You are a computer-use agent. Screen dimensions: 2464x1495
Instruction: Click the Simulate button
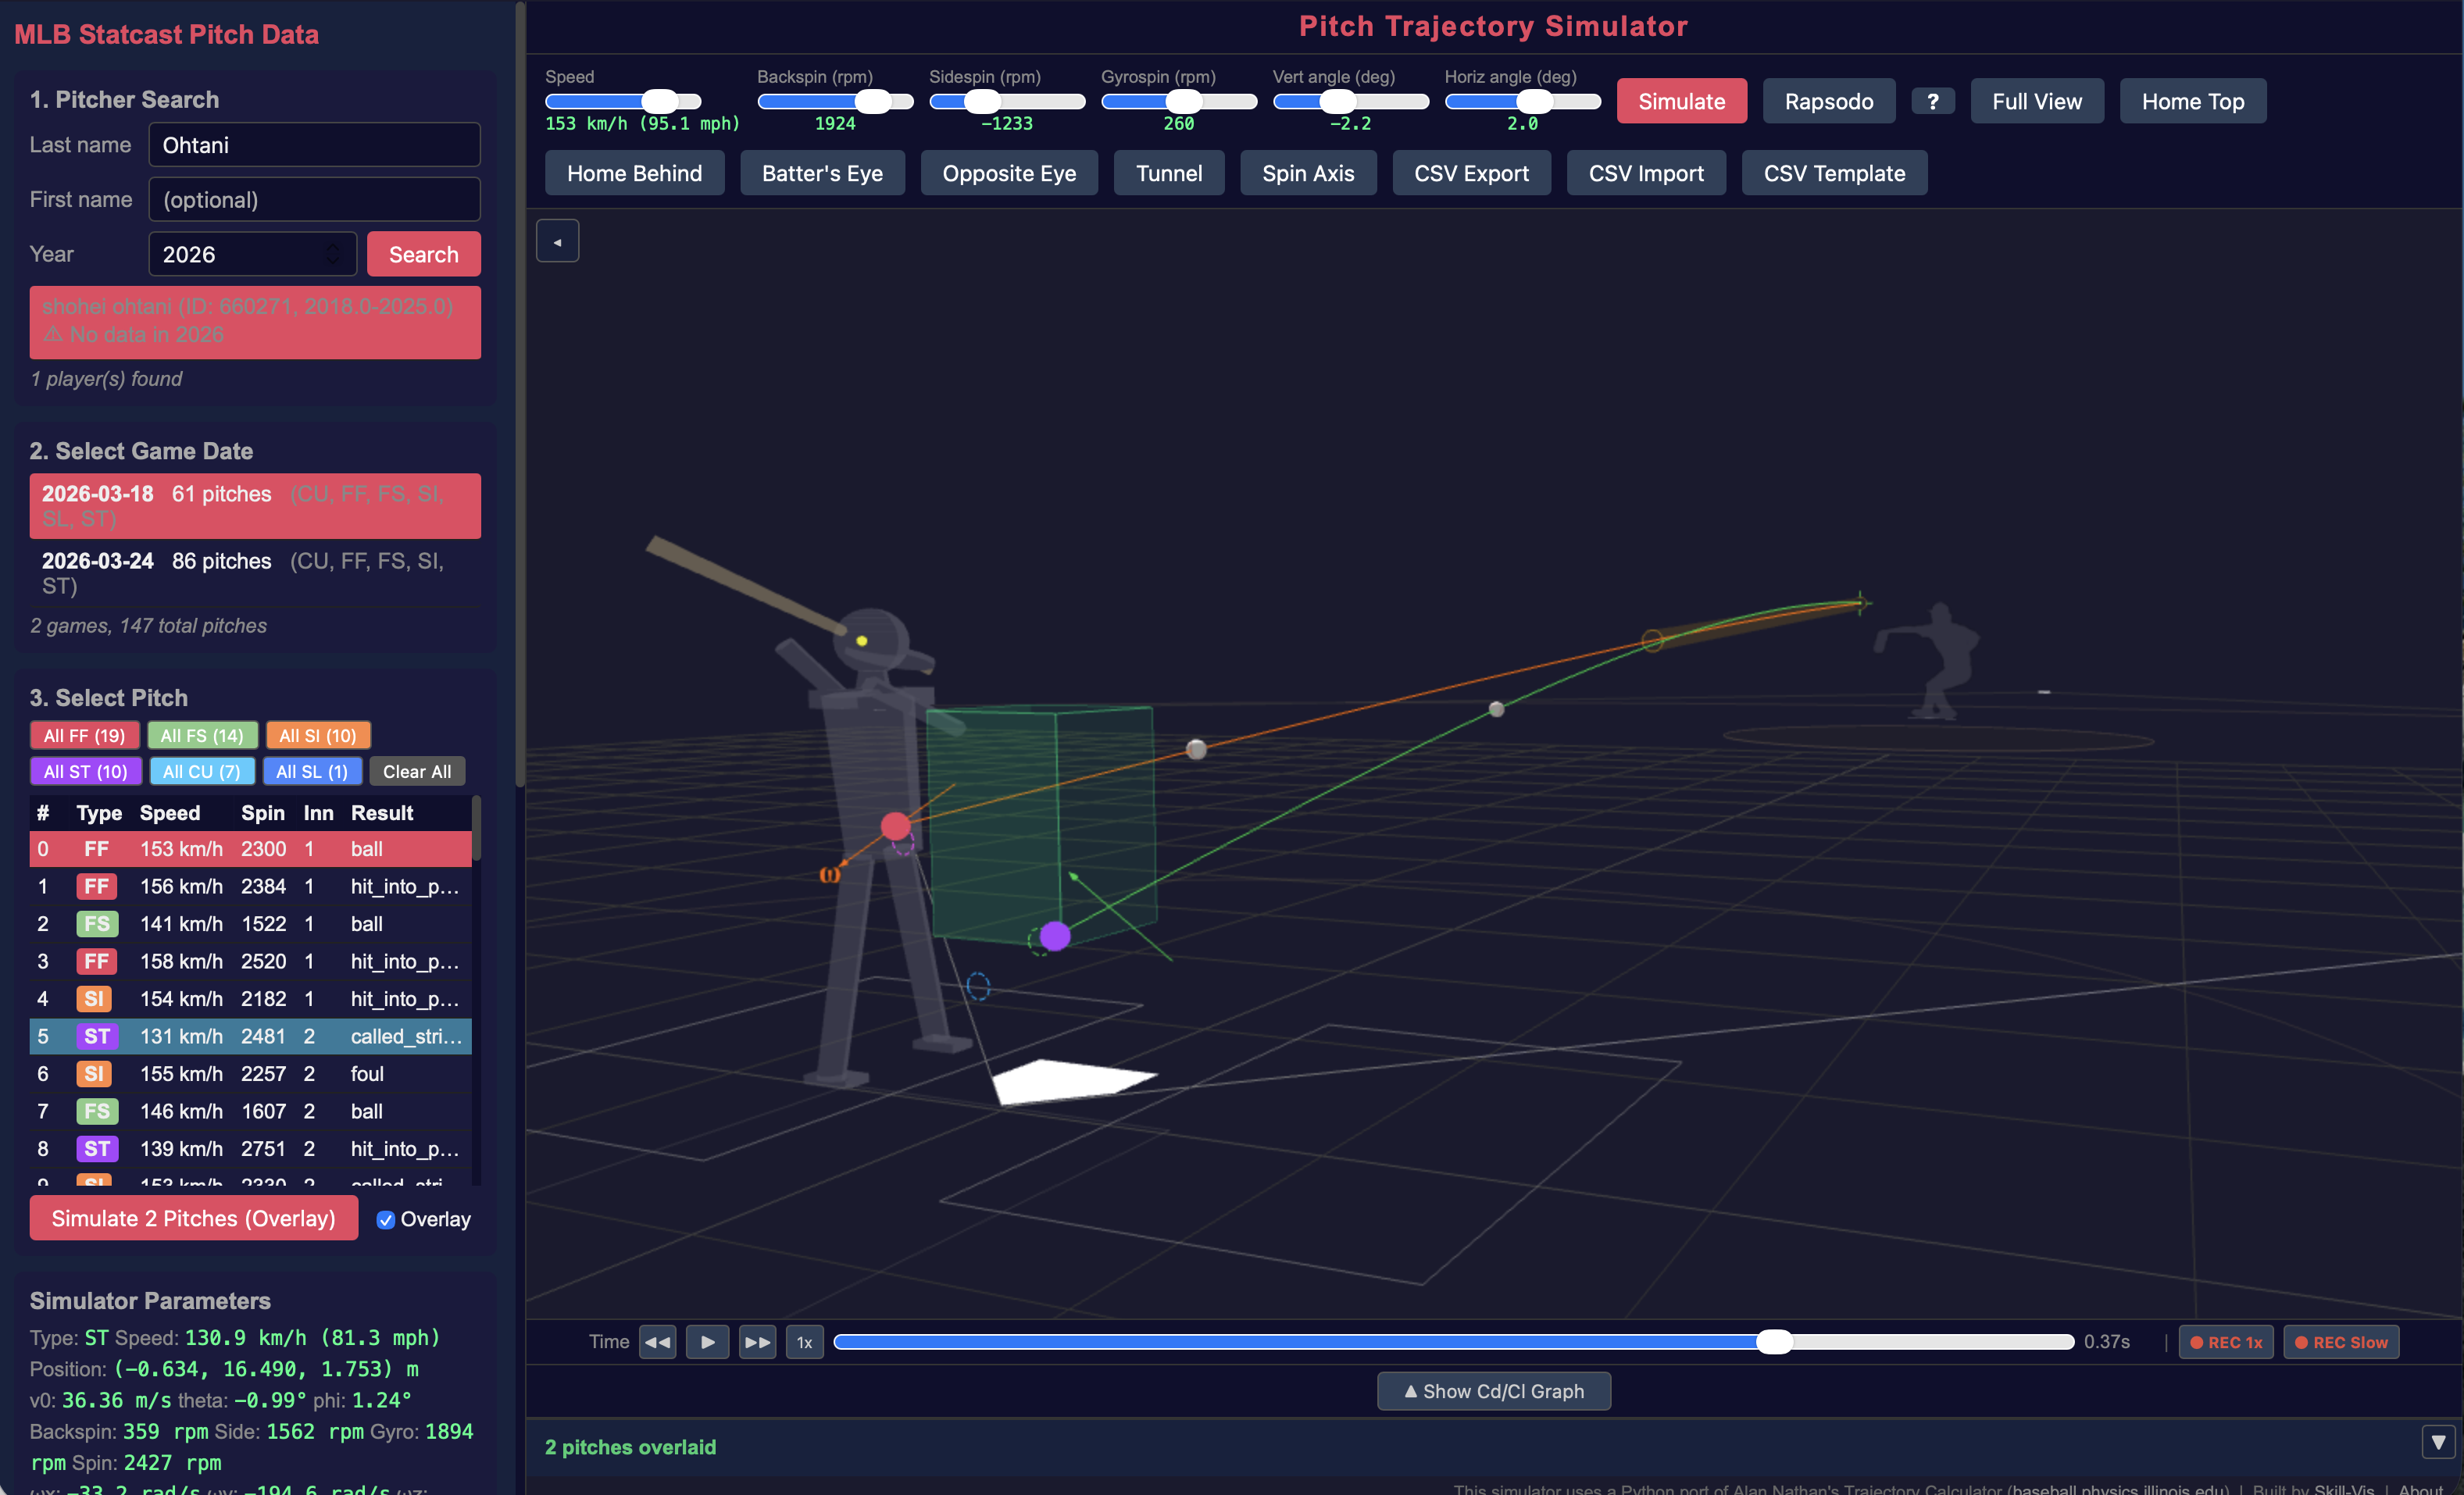click(1681, 101)
